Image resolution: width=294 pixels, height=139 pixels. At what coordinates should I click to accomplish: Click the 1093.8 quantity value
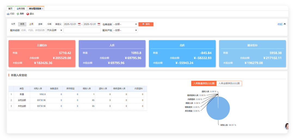click(136, 53)
